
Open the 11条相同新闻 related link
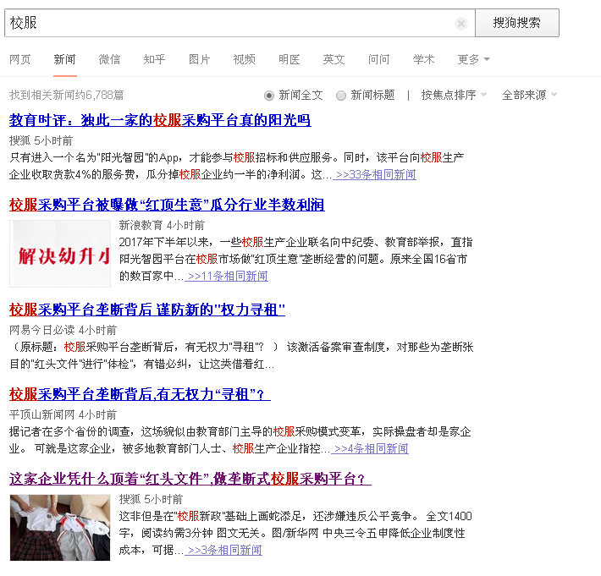tap(227, 277)
